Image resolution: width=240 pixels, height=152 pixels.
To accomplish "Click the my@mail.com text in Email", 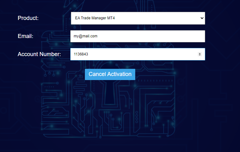I will 85,36.
